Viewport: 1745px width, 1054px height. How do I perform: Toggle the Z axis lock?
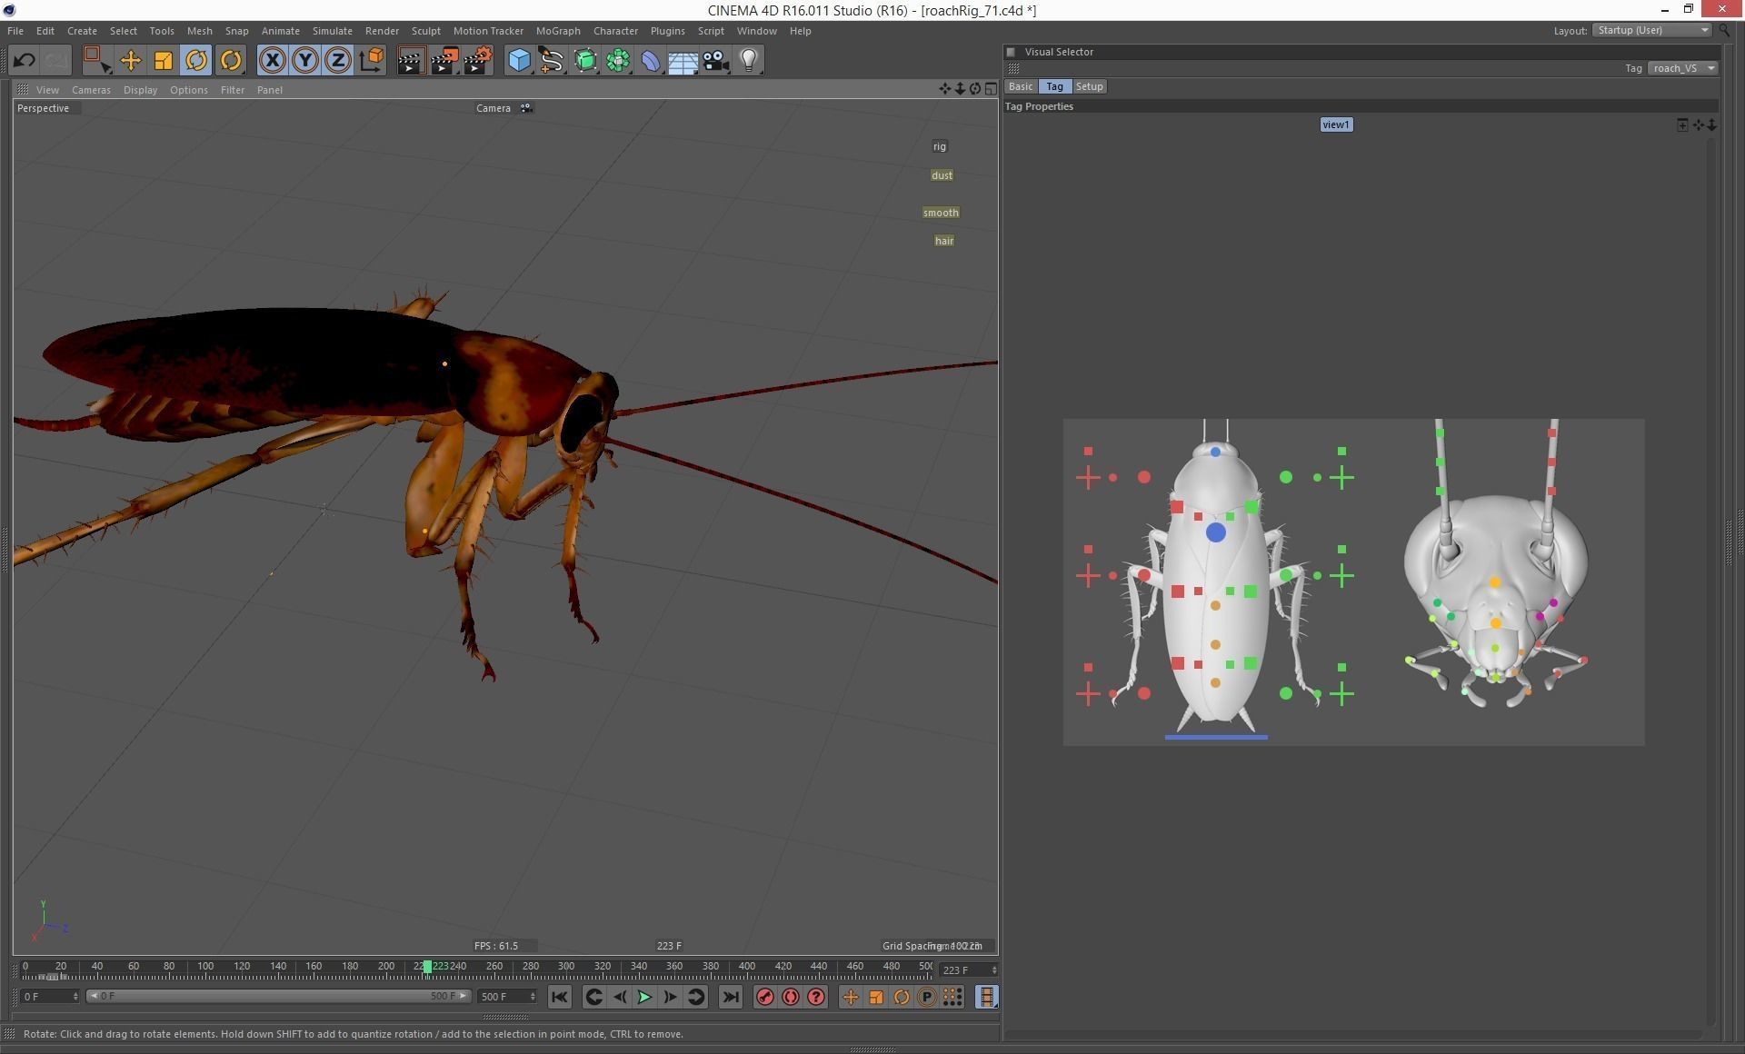click(x=337, y=60)
